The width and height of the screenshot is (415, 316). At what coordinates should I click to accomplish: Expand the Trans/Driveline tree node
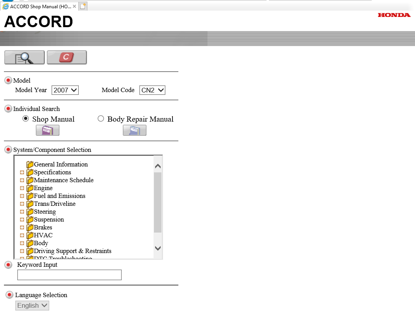(22, 204)
